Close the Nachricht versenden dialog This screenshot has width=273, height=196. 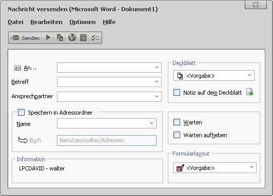[256, 5]
